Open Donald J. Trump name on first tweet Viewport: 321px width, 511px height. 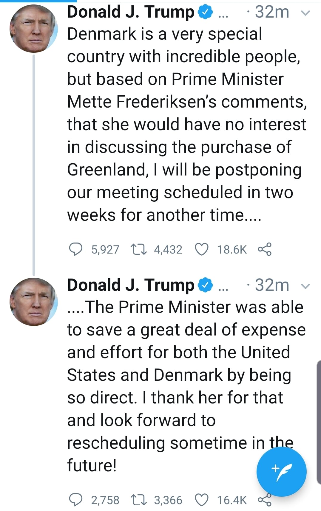coord(130,13)
